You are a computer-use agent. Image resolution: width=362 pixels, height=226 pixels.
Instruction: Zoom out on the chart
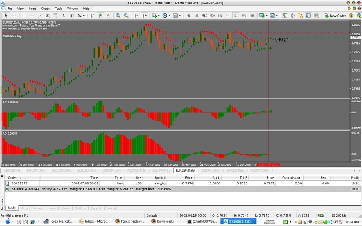tap(126, 16)
